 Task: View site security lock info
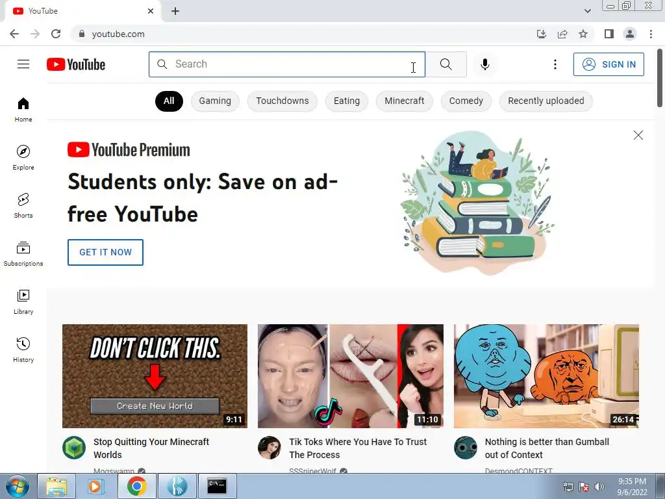[82, 34]
